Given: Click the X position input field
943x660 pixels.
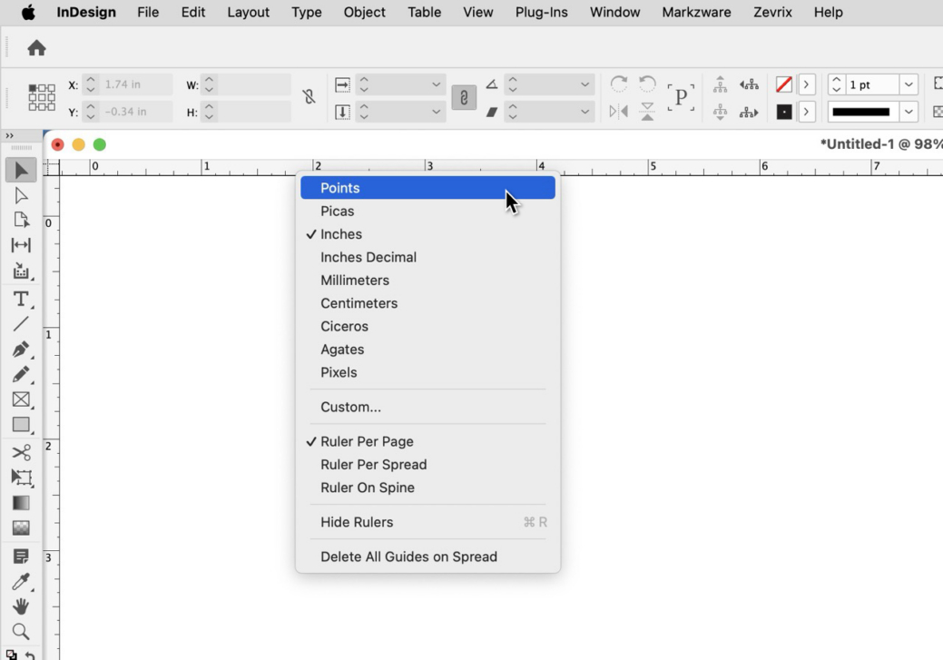Looking at the screenshot, I should click(x=136, y=84).
